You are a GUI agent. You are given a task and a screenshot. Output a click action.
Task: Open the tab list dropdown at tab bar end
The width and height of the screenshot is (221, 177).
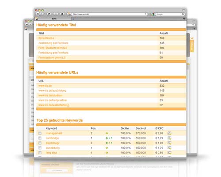(184, 19)
